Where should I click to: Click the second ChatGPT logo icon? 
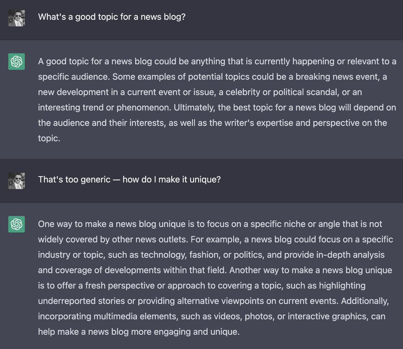(x=16, y=224)
